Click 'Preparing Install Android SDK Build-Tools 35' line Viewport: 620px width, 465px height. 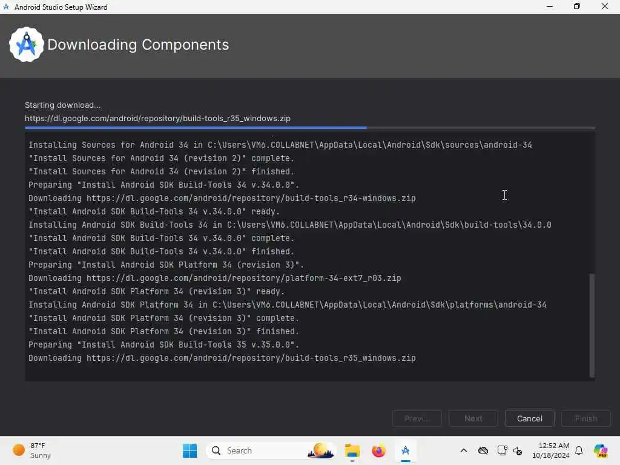click(x=163, y=345)
